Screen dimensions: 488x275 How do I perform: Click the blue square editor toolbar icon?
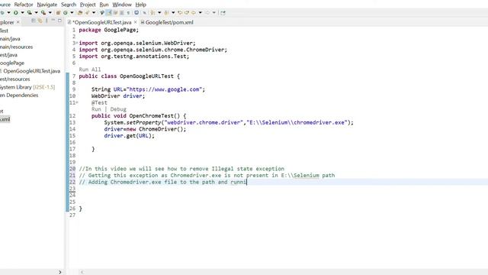tap(136, 13)
